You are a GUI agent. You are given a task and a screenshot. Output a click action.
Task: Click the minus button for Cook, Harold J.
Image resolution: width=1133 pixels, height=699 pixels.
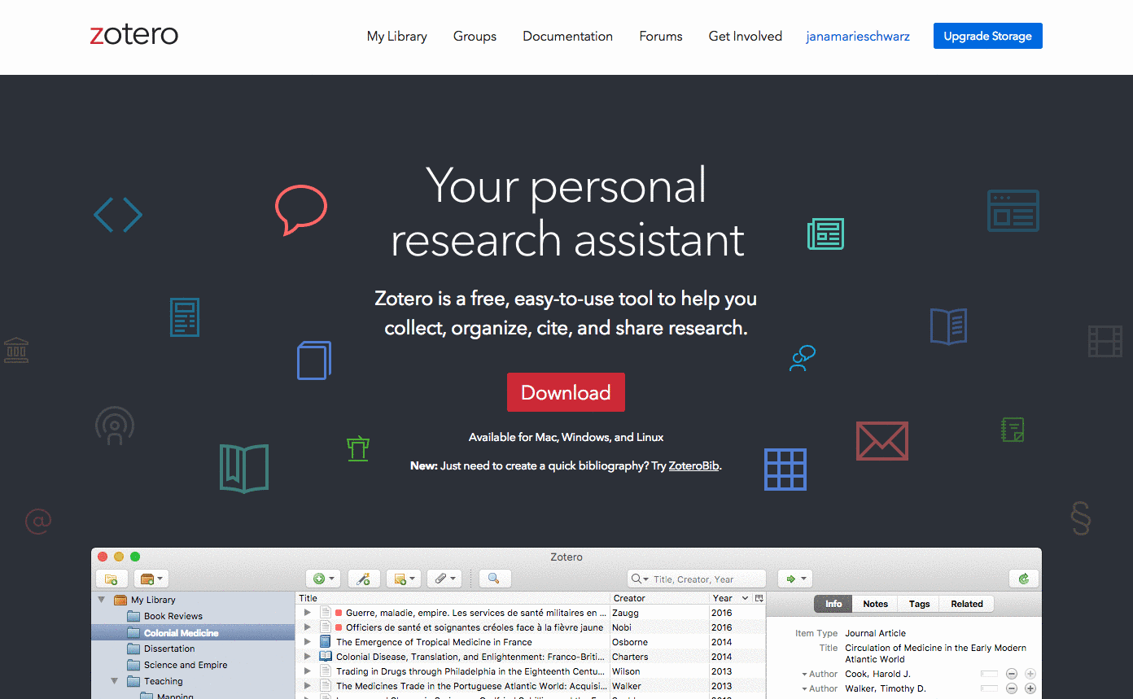coord(1012,674)
